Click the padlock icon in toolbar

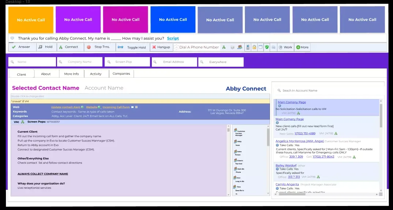254,47
